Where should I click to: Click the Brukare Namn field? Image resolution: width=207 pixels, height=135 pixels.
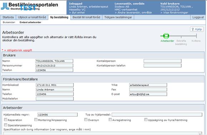pyautogui.click(x=54, y=61)
